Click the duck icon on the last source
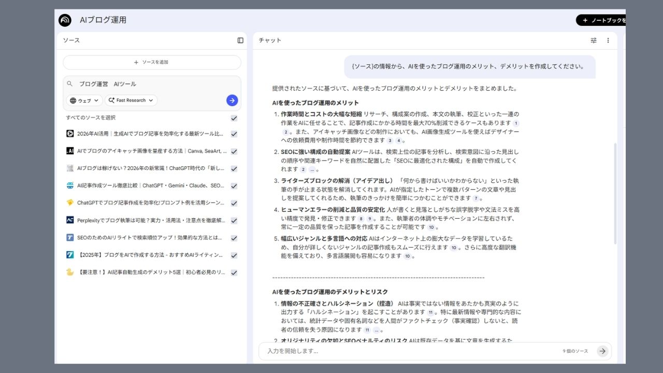 (x=70, y=272)
